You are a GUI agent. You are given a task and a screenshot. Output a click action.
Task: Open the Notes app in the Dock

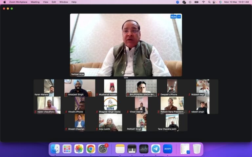[x=120, y=149]
